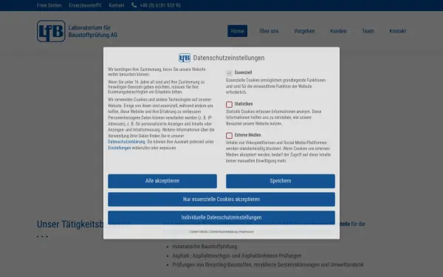Screen dimensions: 443x277
Task: Open the Über uns menu item
Action: tap(269, 31)
